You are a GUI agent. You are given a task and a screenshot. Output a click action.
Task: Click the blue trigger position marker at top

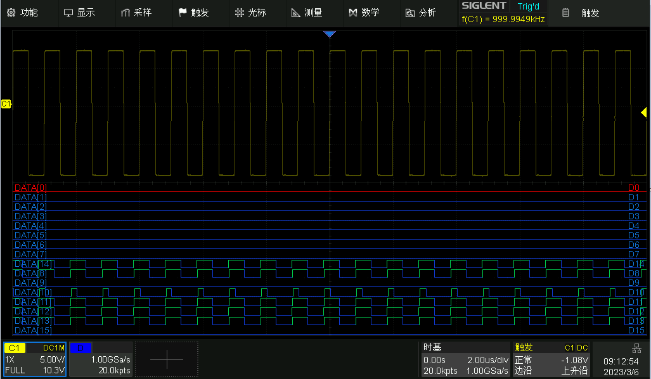tap(330, 34)
